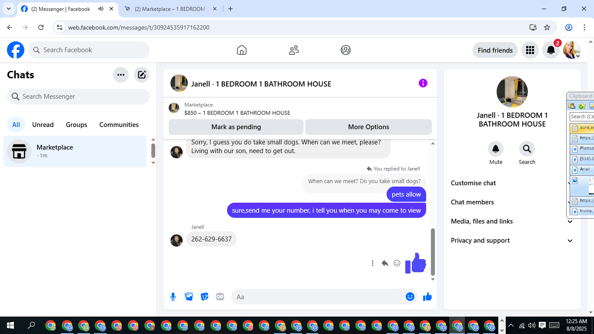Screen dimensions: 594x334
Task: Open conversation information purple icon
Action: (x=423, y=83)
